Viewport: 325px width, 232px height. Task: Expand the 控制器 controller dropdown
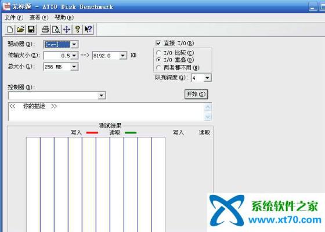point(102,96)
